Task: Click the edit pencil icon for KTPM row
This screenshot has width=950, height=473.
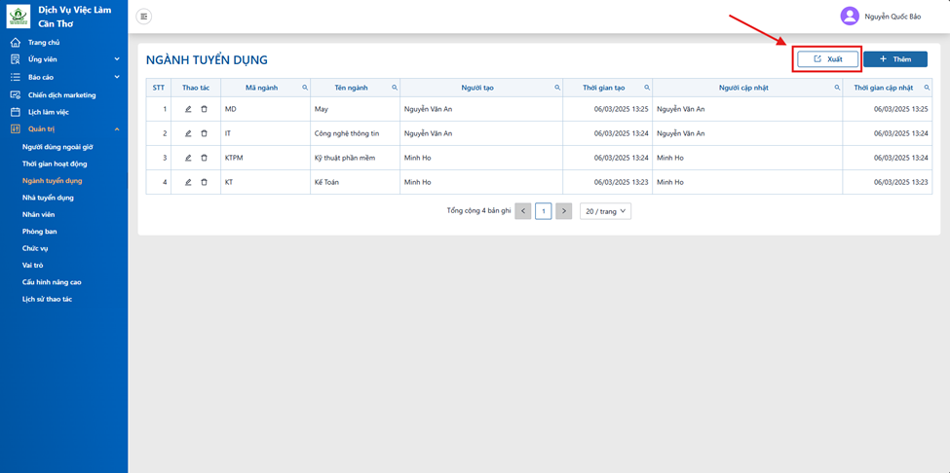Action: (188, 158)
